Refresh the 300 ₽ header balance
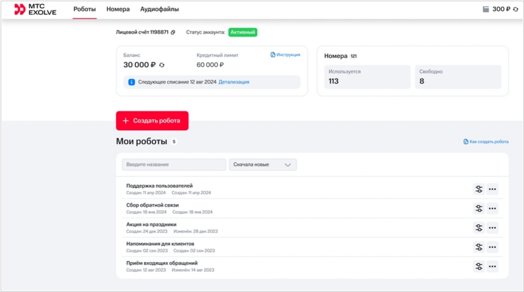Viewport: 524px width, 292px height. tap(515, 9)
